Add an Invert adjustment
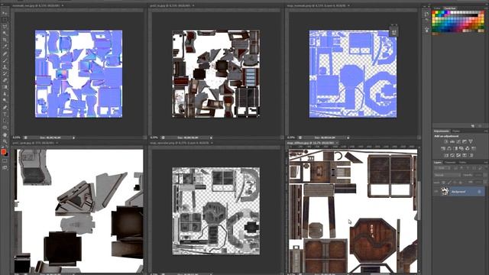The height and width of the screenshot is (275, 489). pos(446,155)
